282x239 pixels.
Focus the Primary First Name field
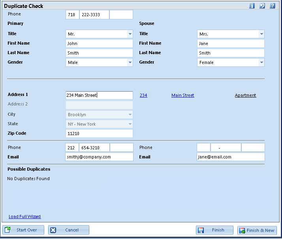click(99, 43)
